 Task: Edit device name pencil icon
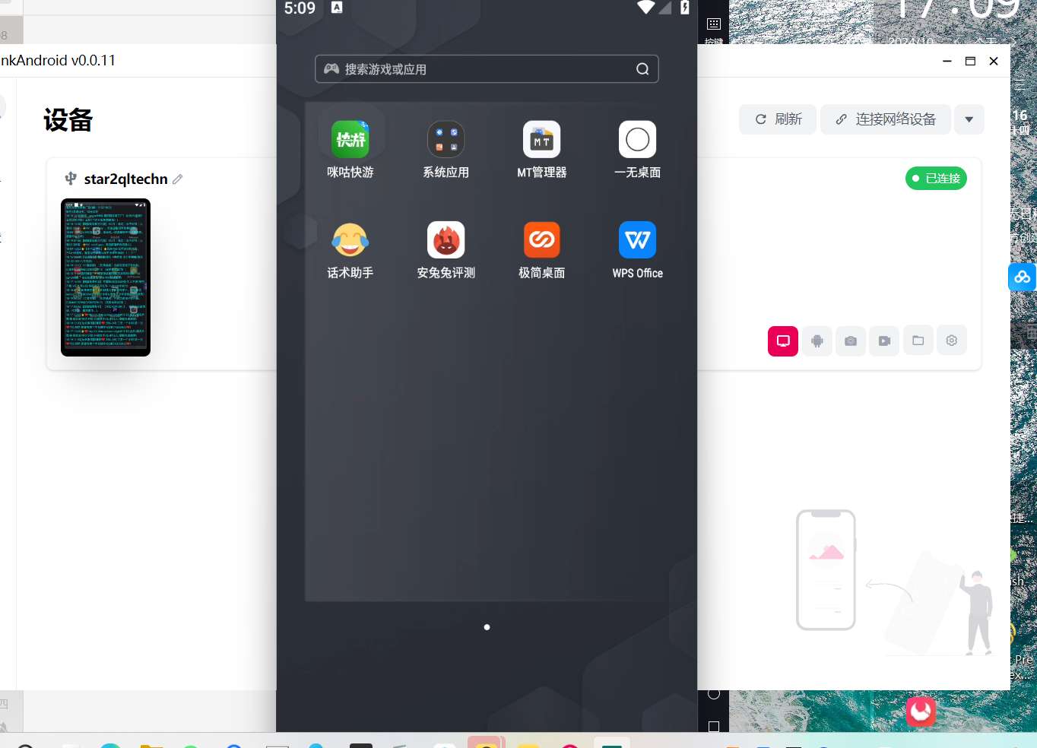(178, 179)
